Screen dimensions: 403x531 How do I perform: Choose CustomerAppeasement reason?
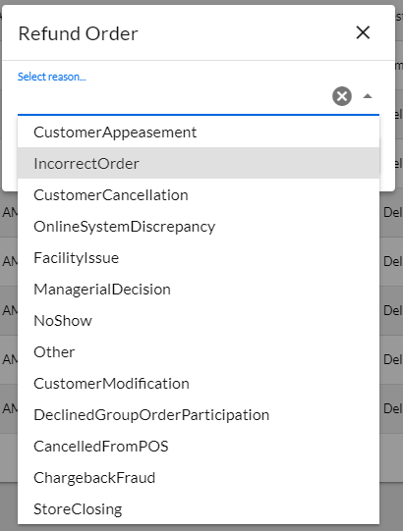coord(199,133)
